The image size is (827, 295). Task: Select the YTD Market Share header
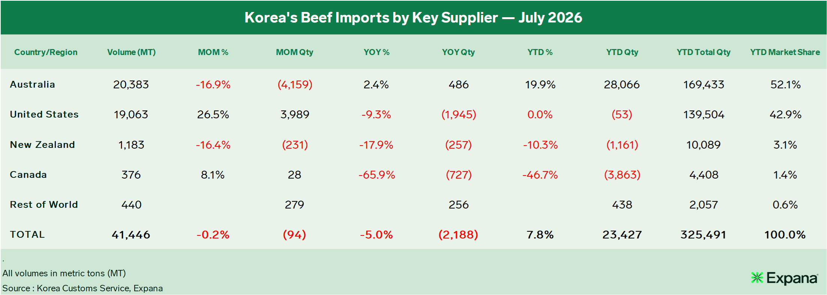785,52
